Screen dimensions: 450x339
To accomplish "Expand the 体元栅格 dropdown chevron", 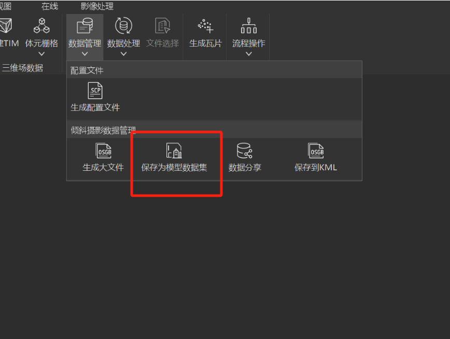I will pyautogui.click(x=41, y=54).
